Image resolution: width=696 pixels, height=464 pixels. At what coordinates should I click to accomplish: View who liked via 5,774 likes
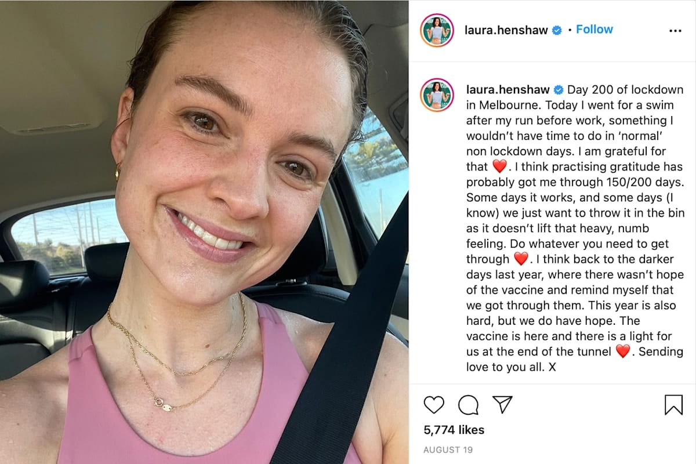coord(454,430)
